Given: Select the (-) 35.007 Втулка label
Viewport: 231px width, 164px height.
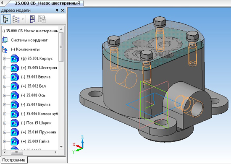Looking at the screenshot, I should tap(36, 104).
